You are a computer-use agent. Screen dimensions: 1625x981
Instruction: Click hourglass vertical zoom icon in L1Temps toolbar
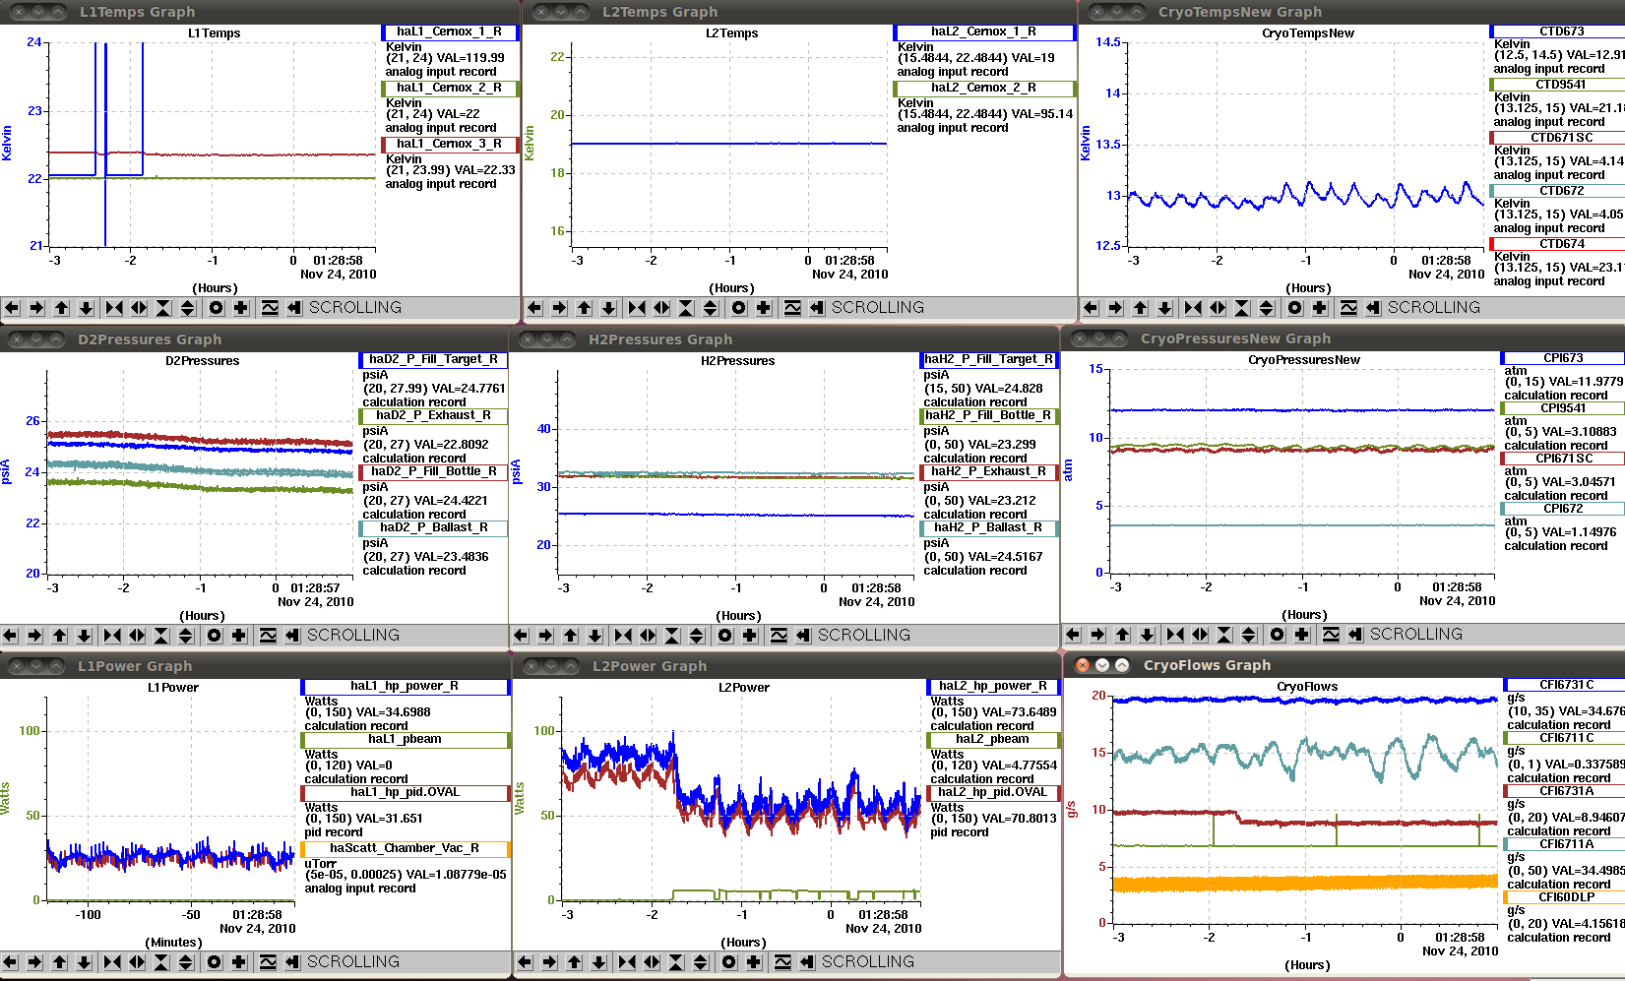(x=163, y=308)
